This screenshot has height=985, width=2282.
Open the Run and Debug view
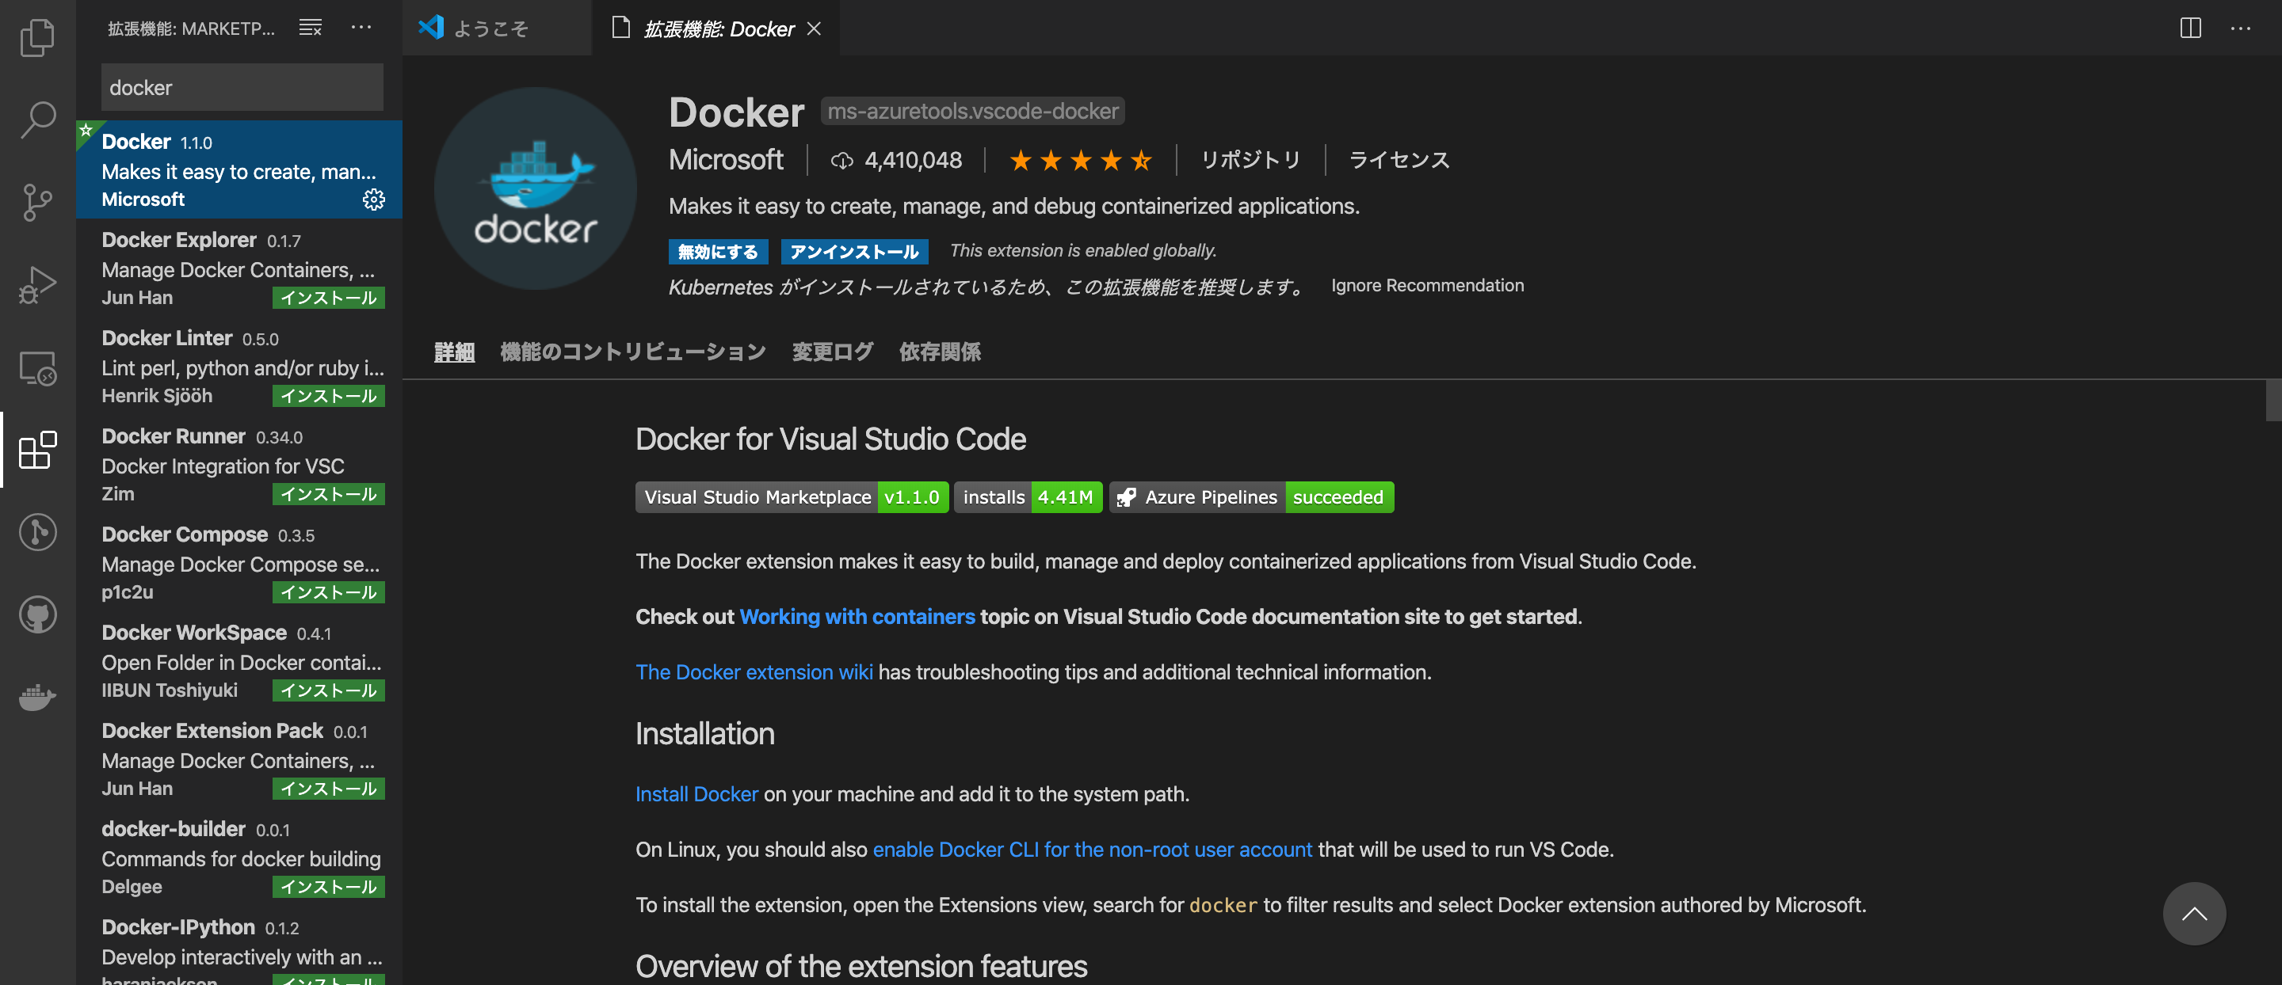coord(37,283)
